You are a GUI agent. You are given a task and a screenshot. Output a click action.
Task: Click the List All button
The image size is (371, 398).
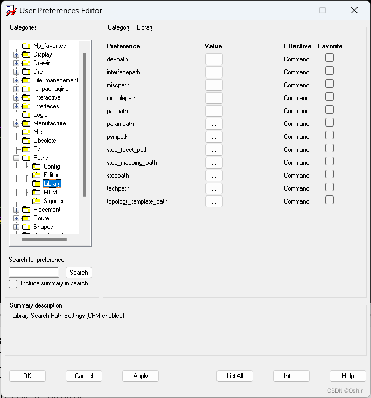pos(235,376)
